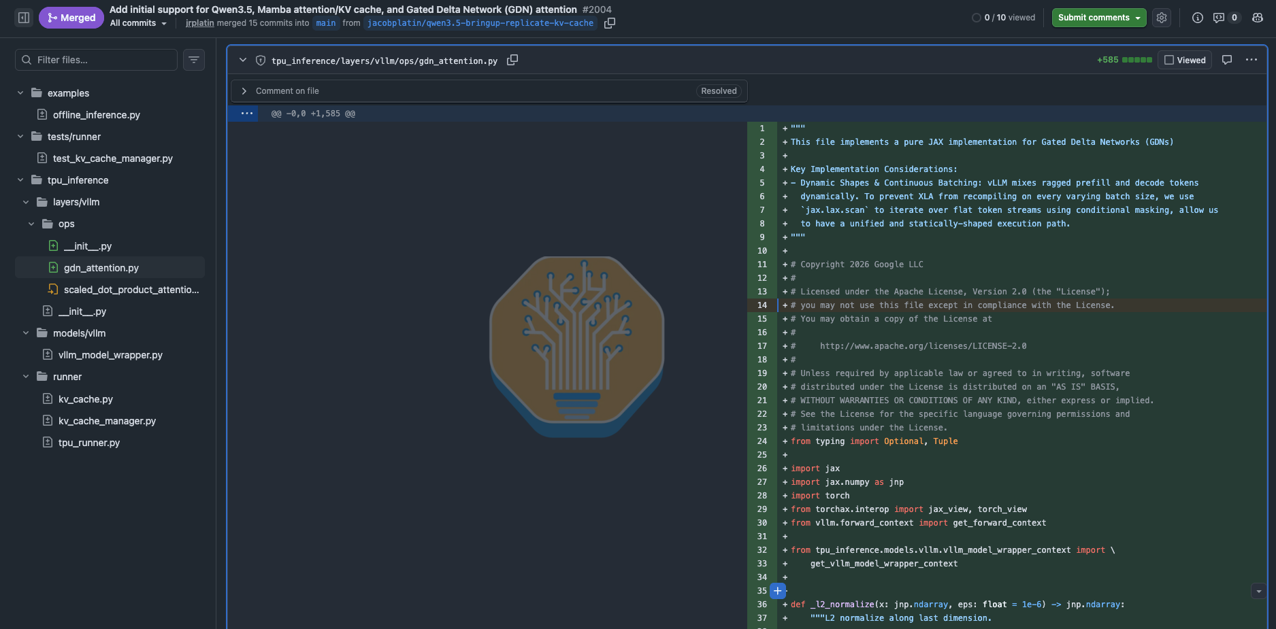Copy the gdn_attention.py file path
The width and height of the screenshot is (1276, 629).
(x=512, y=60)
